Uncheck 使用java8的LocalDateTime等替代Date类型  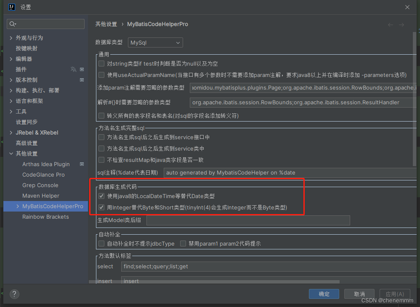click(x=101, y=196)
